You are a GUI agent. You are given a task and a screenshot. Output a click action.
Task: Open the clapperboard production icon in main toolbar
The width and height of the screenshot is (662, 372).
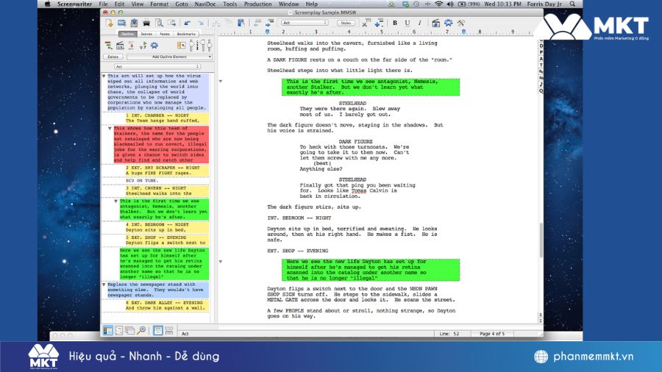(436, 23)
